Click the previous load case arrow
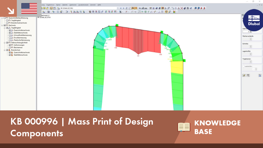263x148 pixels. (121, 8)
